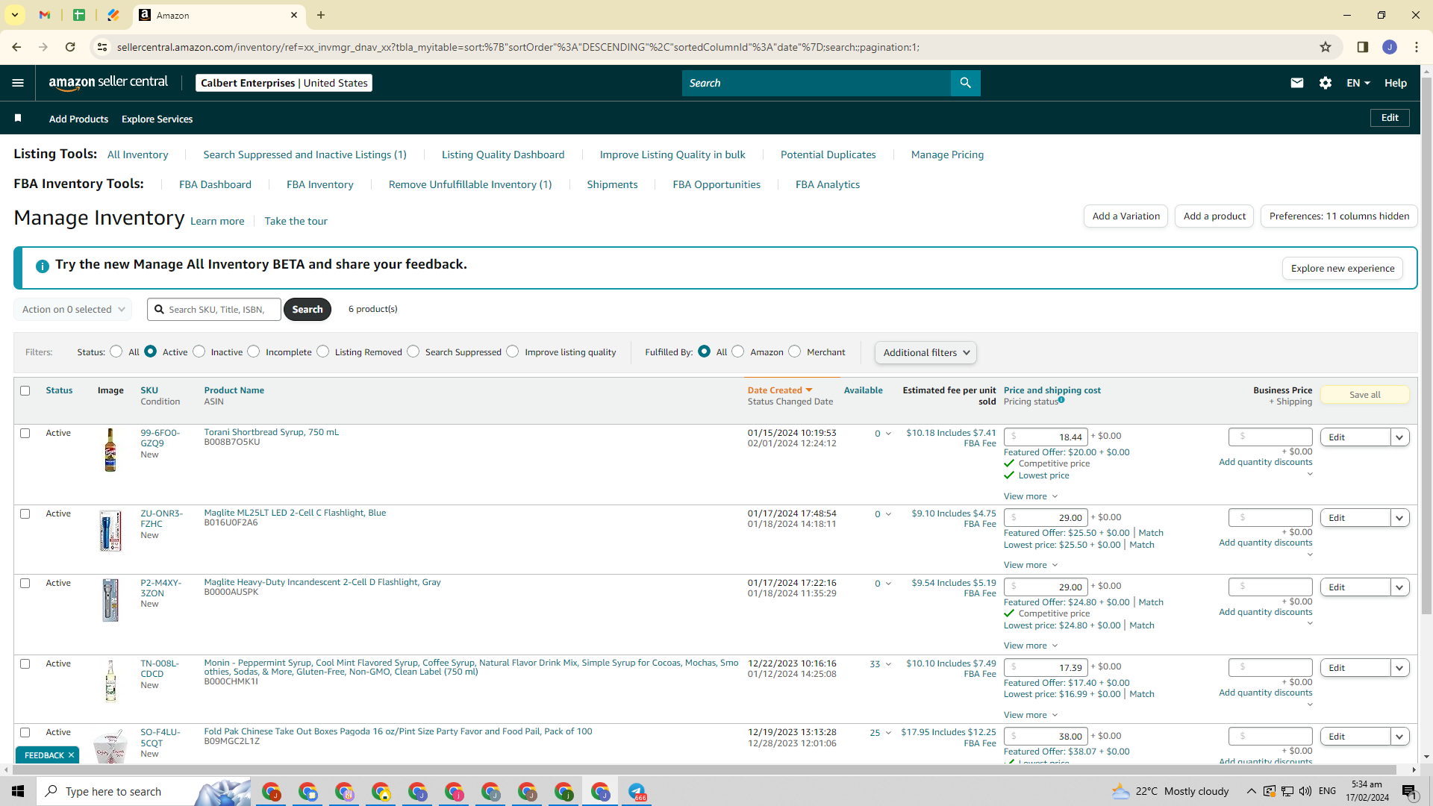Edit the Torani Syrup price field 18.44
The image size is (1433, 806).
click(1046, 437)
